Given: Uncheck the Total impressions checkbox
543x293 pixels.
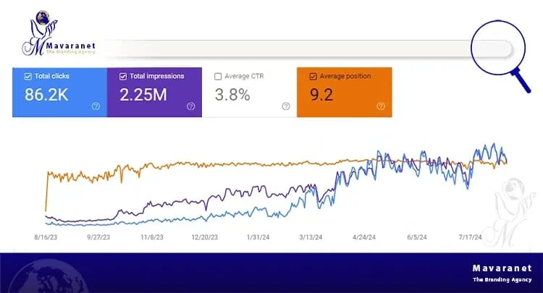Looking at the screenshot, I should [122, 76].
